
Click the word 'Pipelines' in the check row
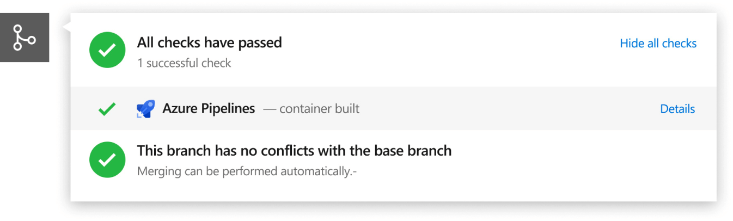pyautogui.click(x=229, y=109)
